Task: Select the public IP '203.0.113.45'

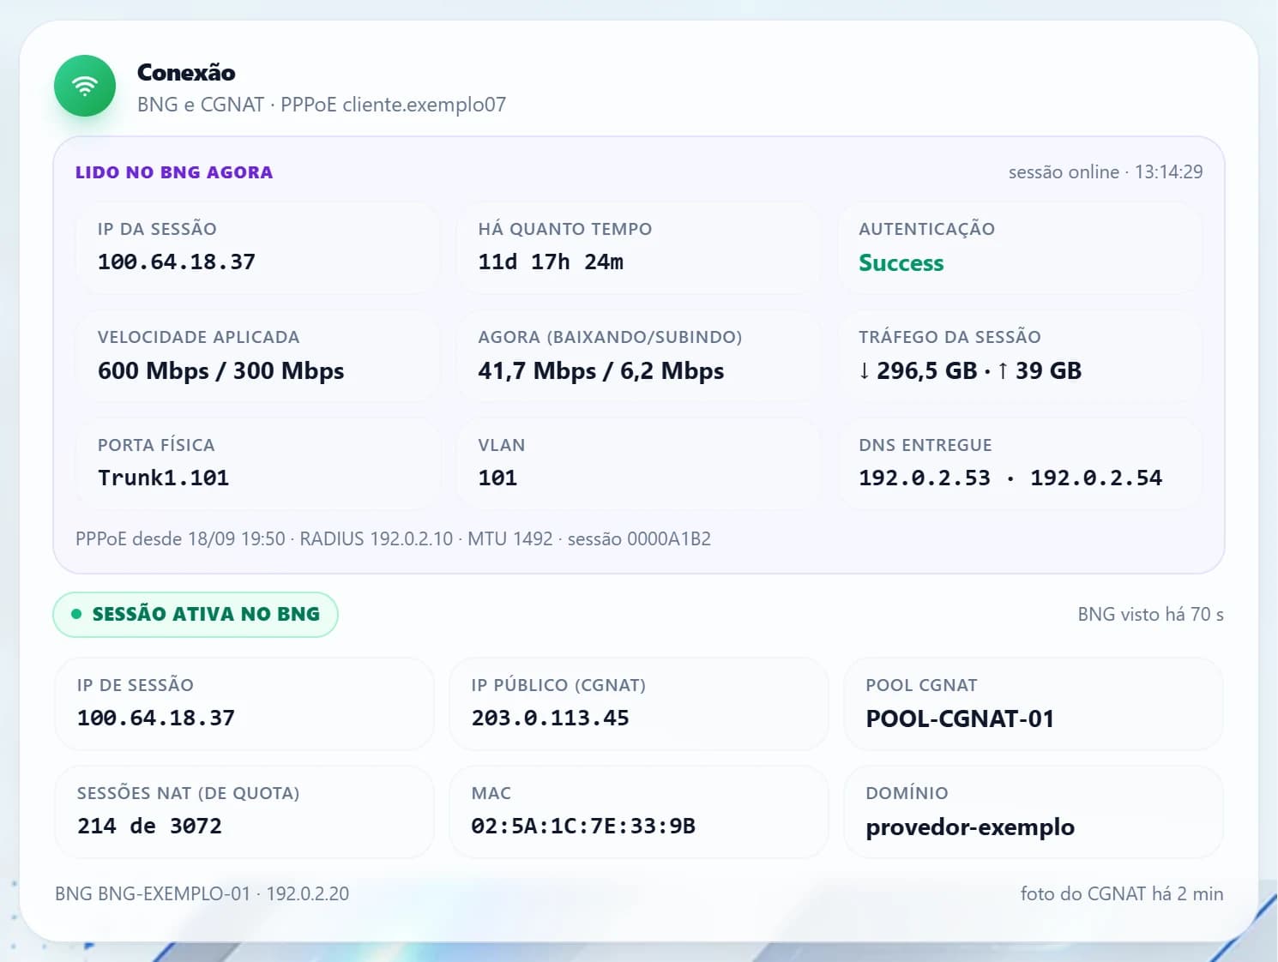Action: pyautogui.click(x=551, y=718)
